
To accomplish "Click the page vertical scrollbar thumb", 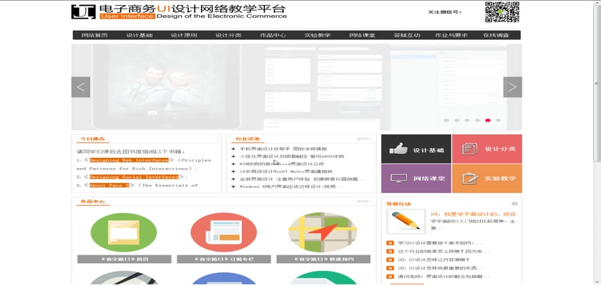I will [597, 83].
